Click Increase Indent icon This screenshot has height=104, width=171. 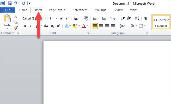click(129, 18)
